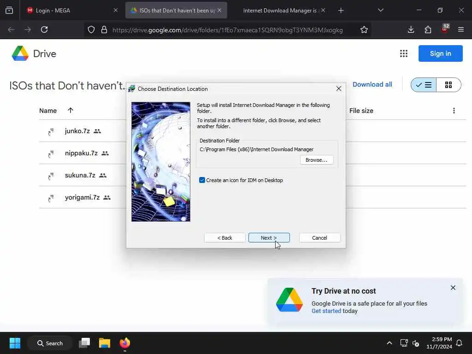This screenshot has height=354, width=472.
Task: Show hidden system tray icons
Action: coord(389,343)
